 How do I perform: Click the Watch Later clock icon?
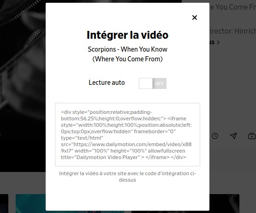[215, 136]
